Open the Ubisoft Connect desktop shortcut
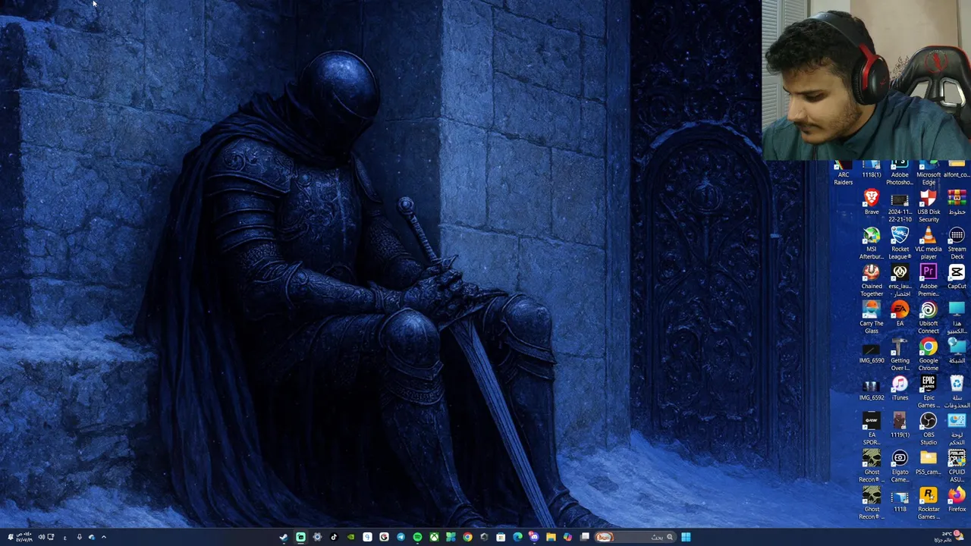The width and height of the screenshot is (971, 546). pyautogui.click(x=929, y=318)
